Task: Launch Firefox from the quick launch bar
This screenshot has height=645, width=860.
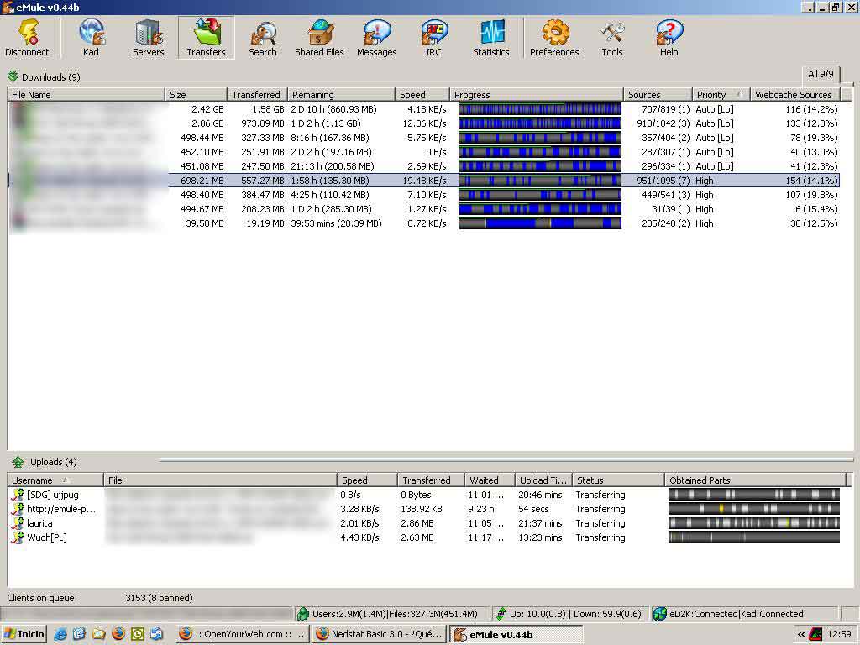Action: 118,634
